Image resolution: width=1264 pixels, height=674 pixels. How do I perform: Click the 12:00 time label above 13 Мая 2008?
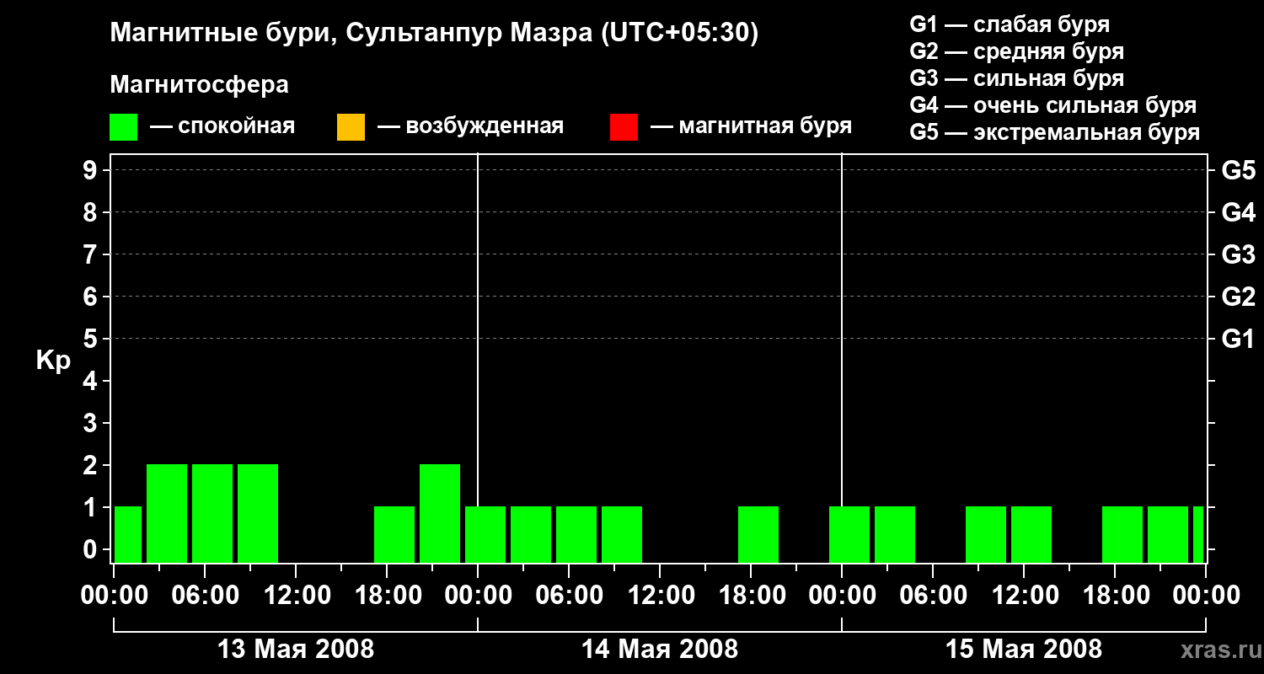(296, 596)
